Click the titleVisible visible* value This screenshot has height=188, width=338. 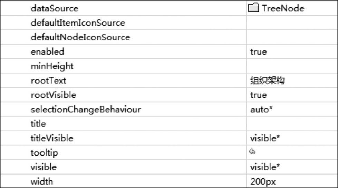point(265,138)
